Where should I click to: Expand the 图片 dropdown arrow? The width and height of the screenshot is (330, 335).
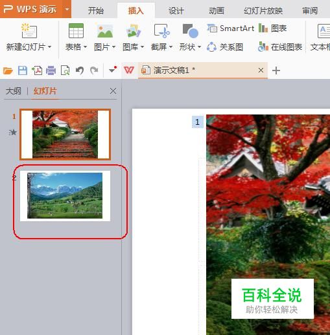click(113, 47)
